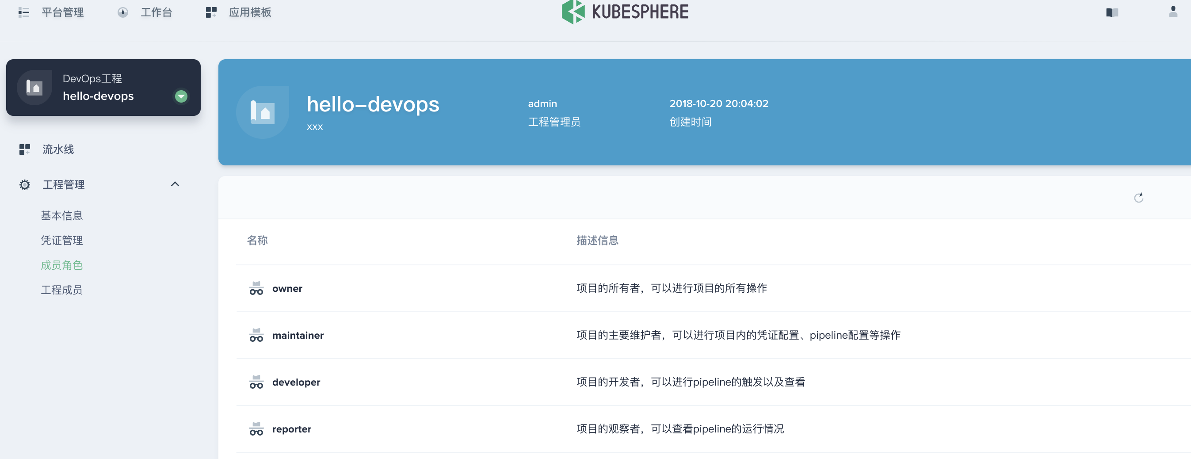Click the xxx project description
Viewport: 1191px width, 459px height.
click(315, 127)
